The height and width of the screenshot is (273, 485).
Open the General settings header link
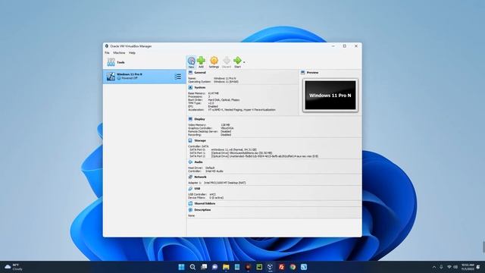(x=200, y=73)
